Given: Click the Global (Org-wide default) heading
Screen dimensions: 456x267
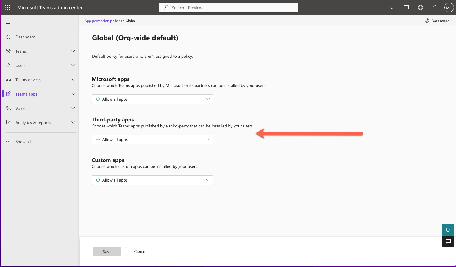Looking at the screenshot, I should [135, 38].
